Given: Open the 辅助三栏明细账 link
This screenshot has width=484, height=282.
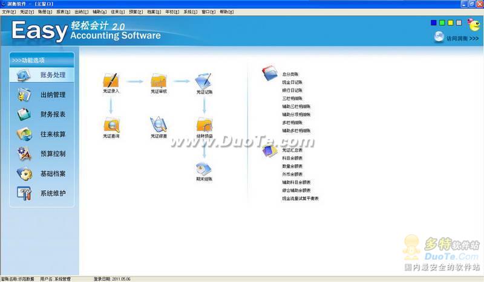Looking at the screenshot, I should tap(296, 106).
